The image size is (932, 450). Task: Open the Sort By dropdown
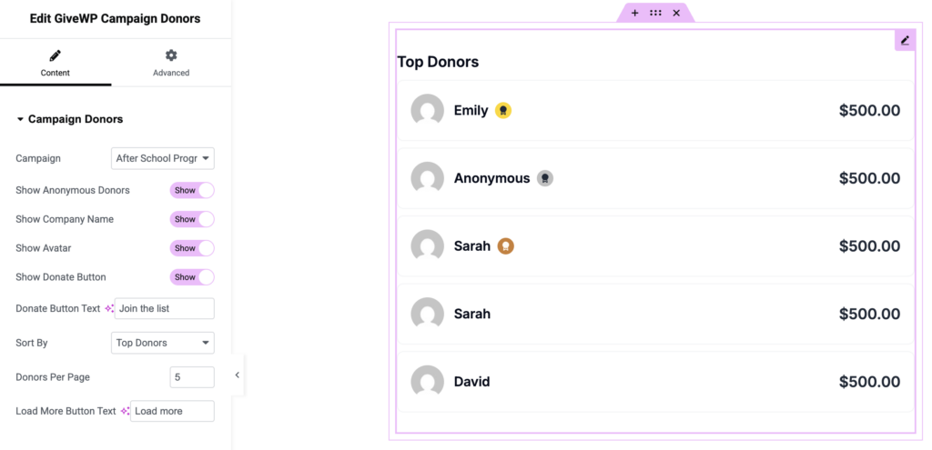point(163,343)
